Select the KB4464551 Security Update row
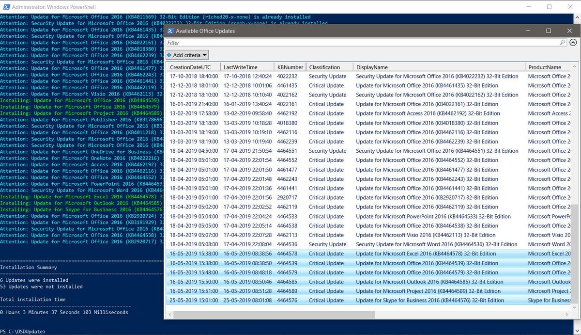Viewport: 581px width, 335px height. click(369, 151)
